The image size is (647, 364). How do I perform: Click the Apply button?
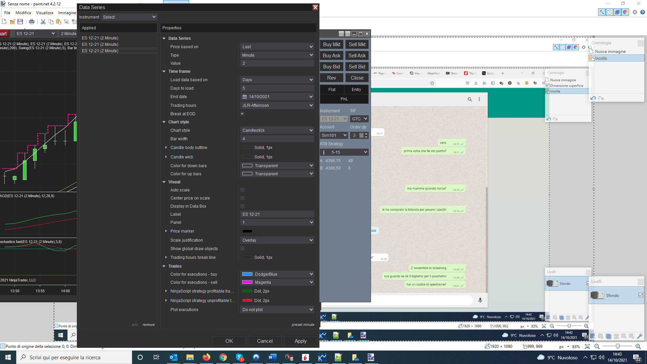(300, 341)
